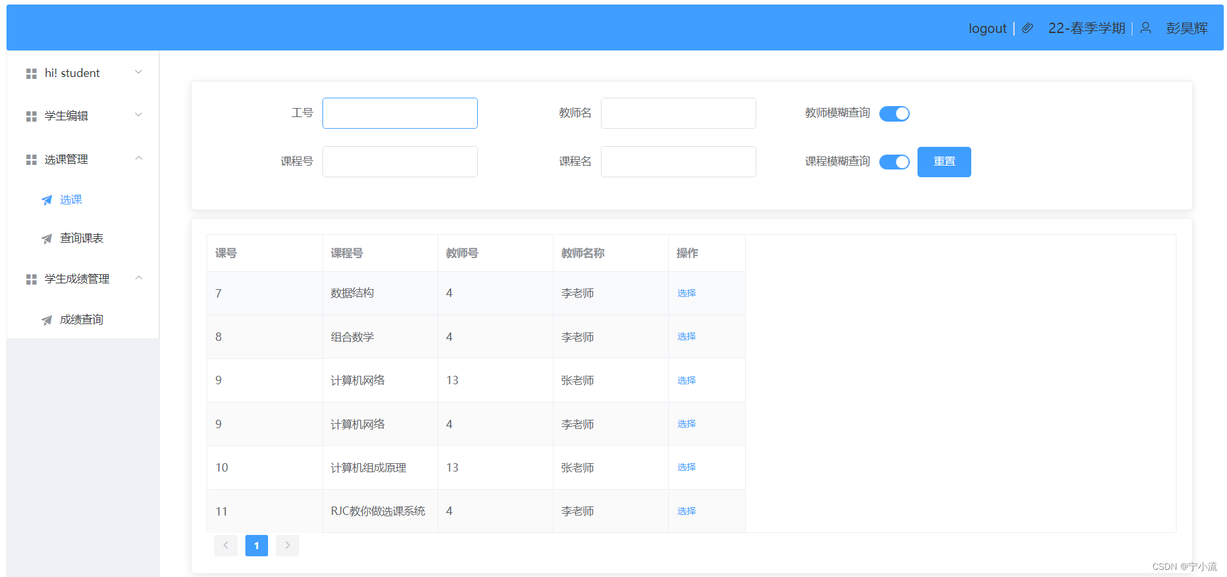Focus the 课程号 input field
This screenshot has height=577, width=1227.
(x=400, y=162)
